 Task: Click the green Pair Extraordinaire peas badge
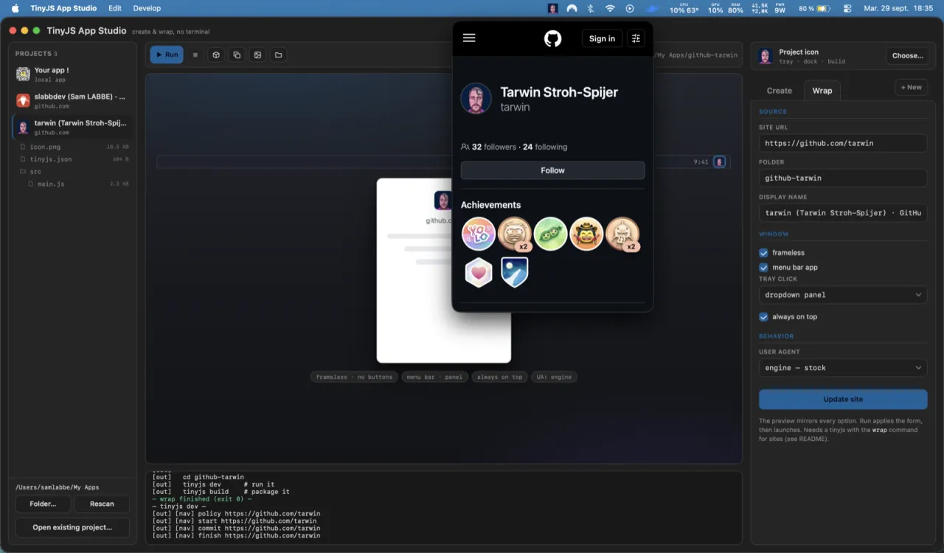pyautogui.click(x=550, y=234)
